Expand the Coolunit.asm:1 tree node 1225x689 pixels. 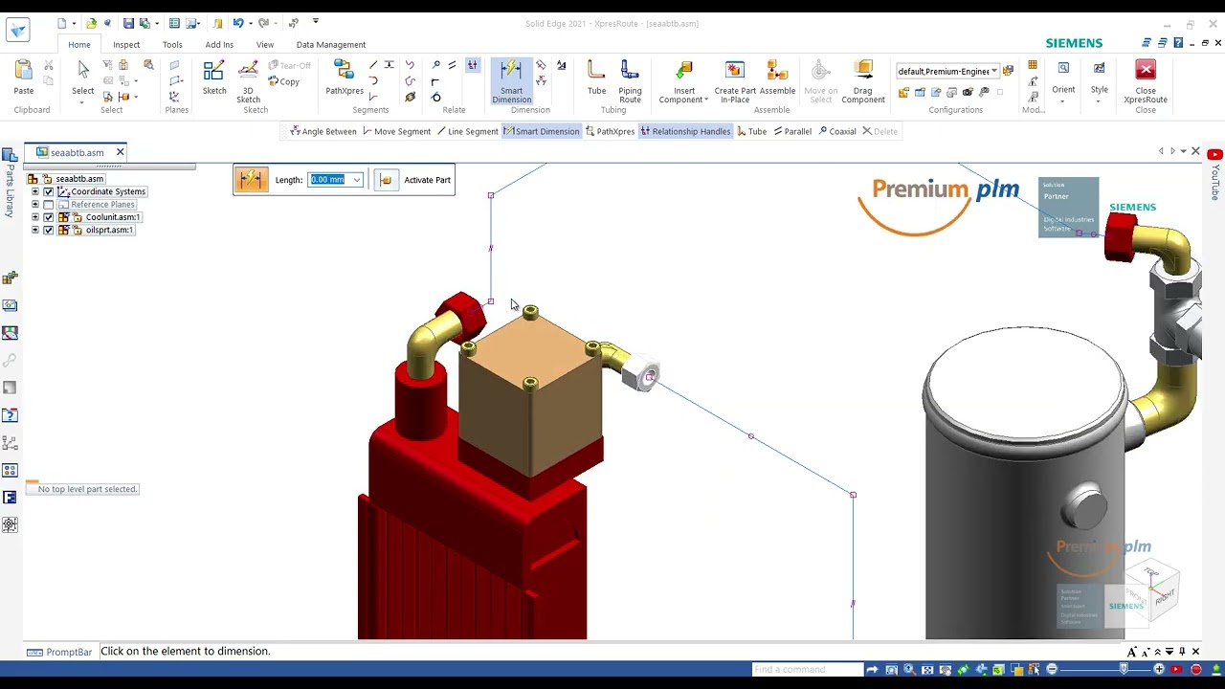point(35,217)
